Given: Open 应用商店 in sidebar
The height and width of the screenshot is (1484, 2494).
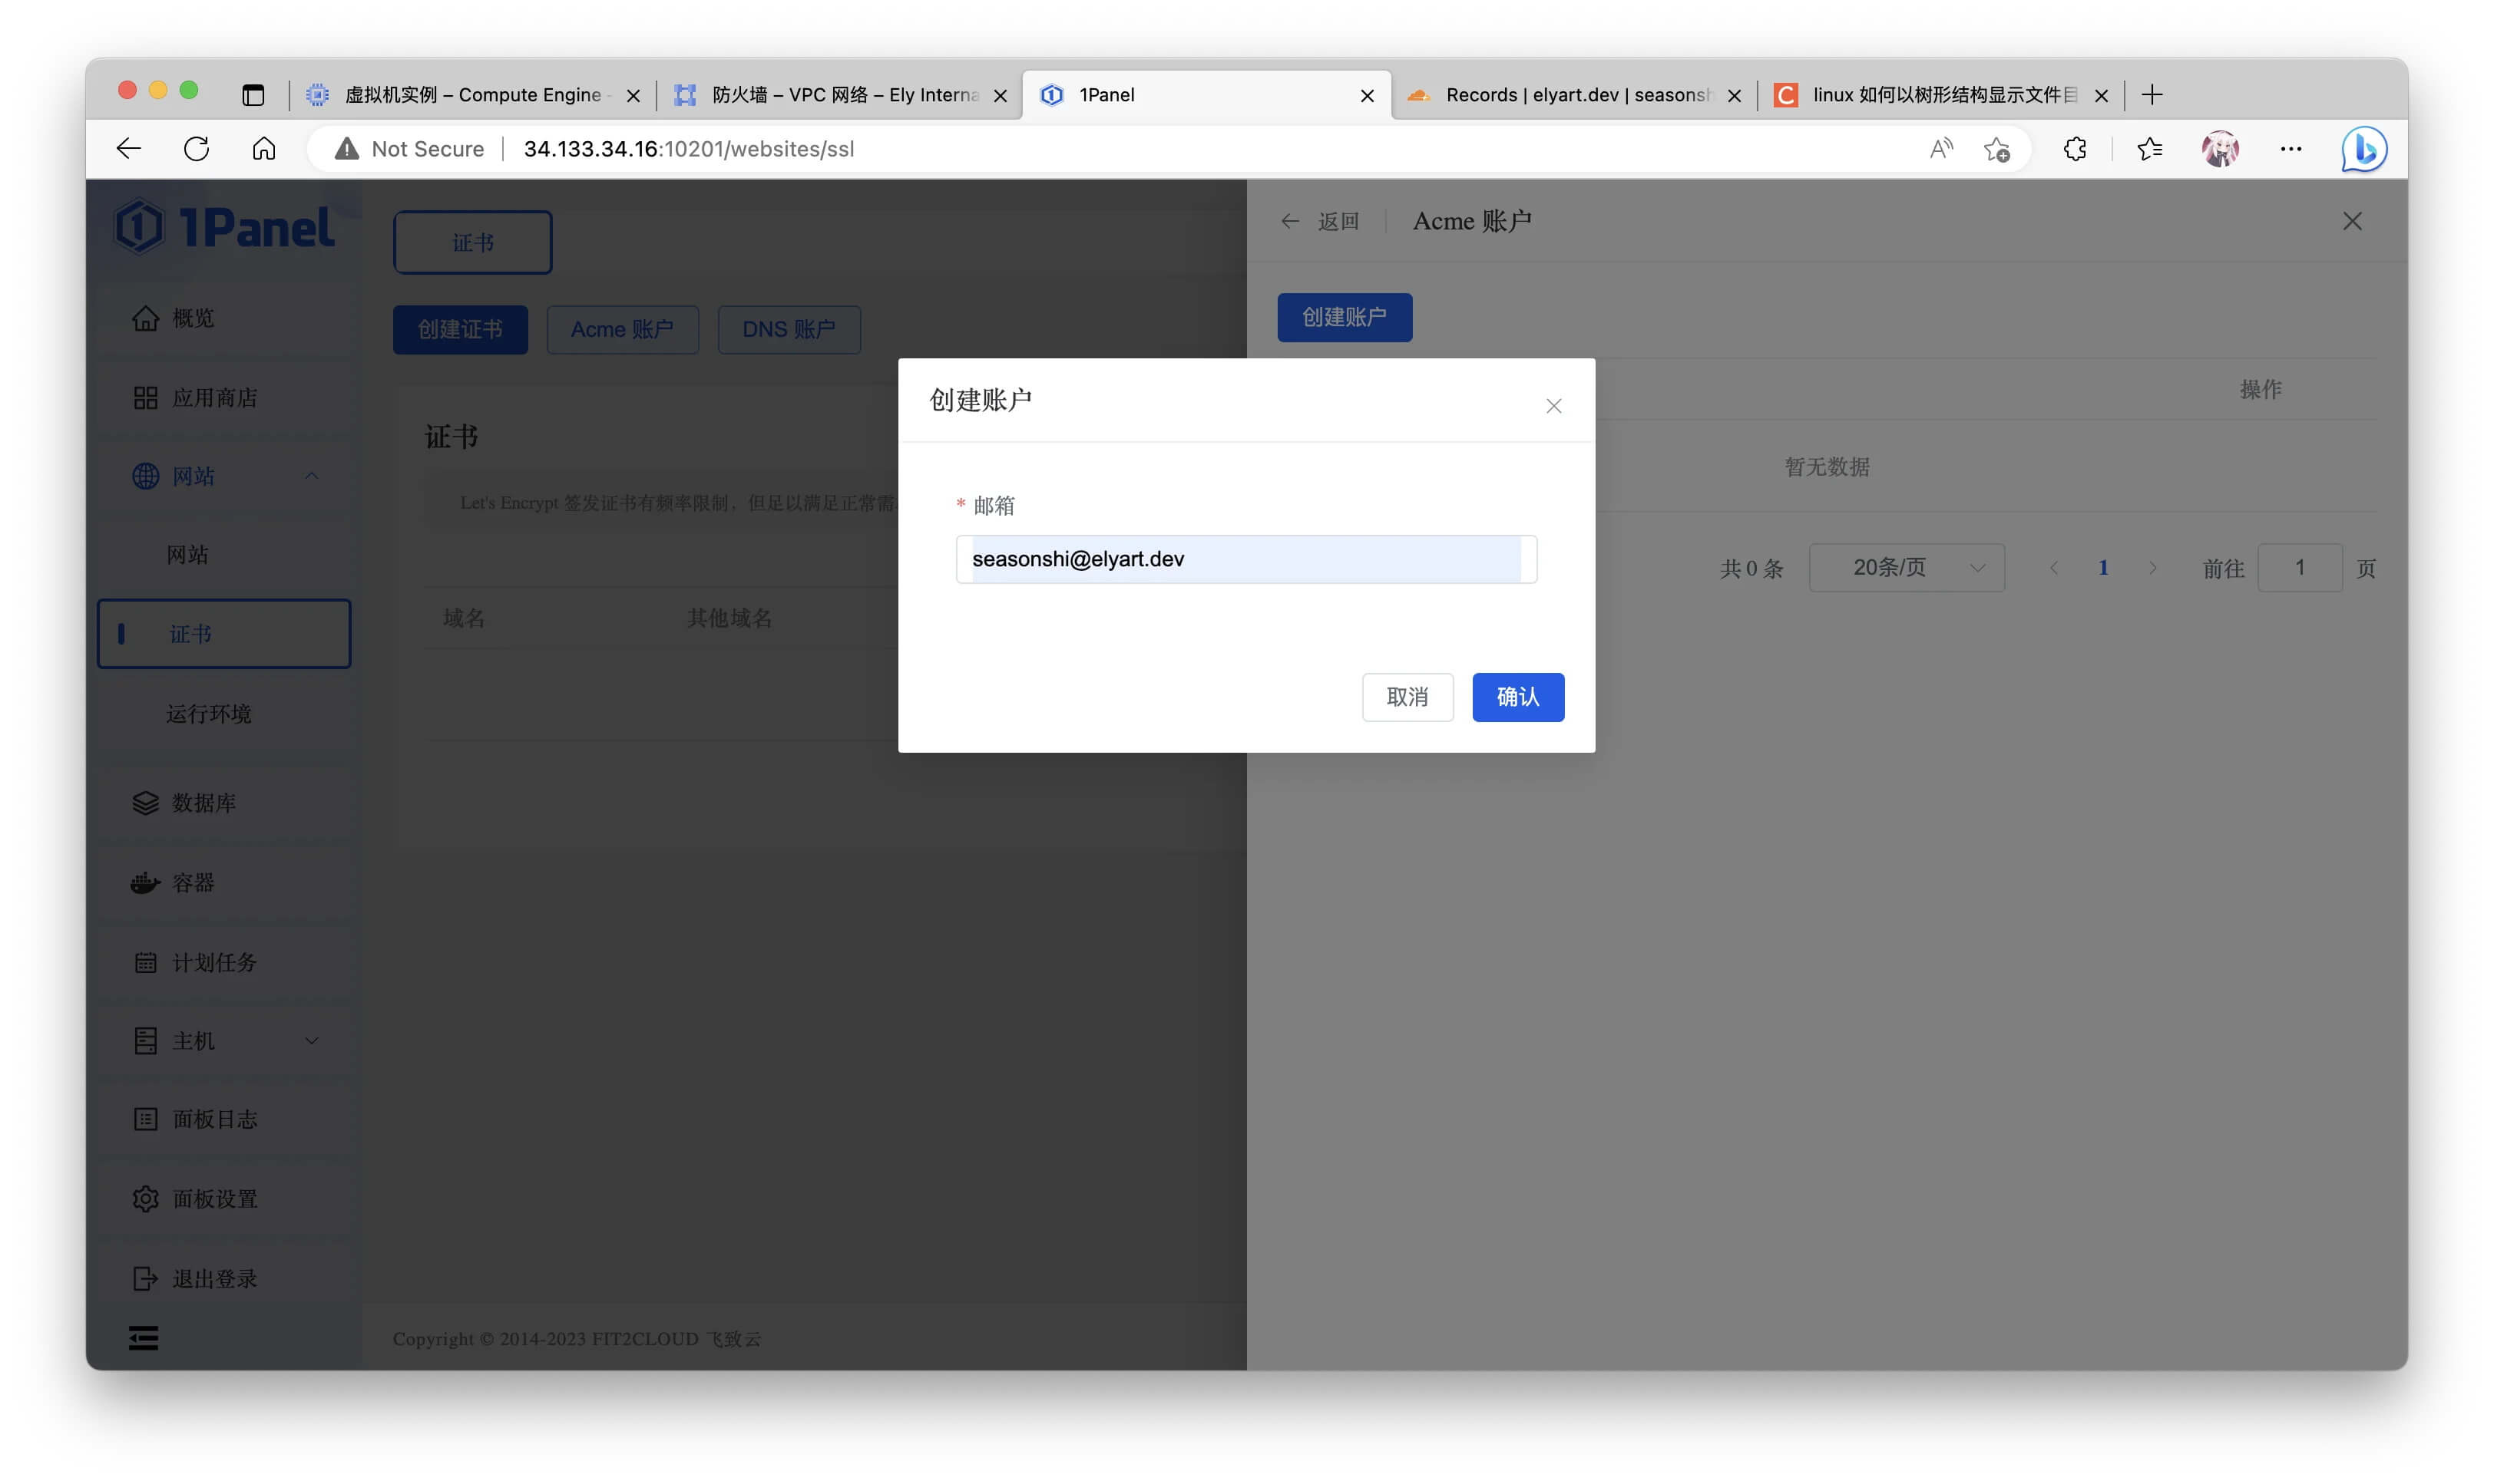Looking at the screenshot, I should (224, 398).
